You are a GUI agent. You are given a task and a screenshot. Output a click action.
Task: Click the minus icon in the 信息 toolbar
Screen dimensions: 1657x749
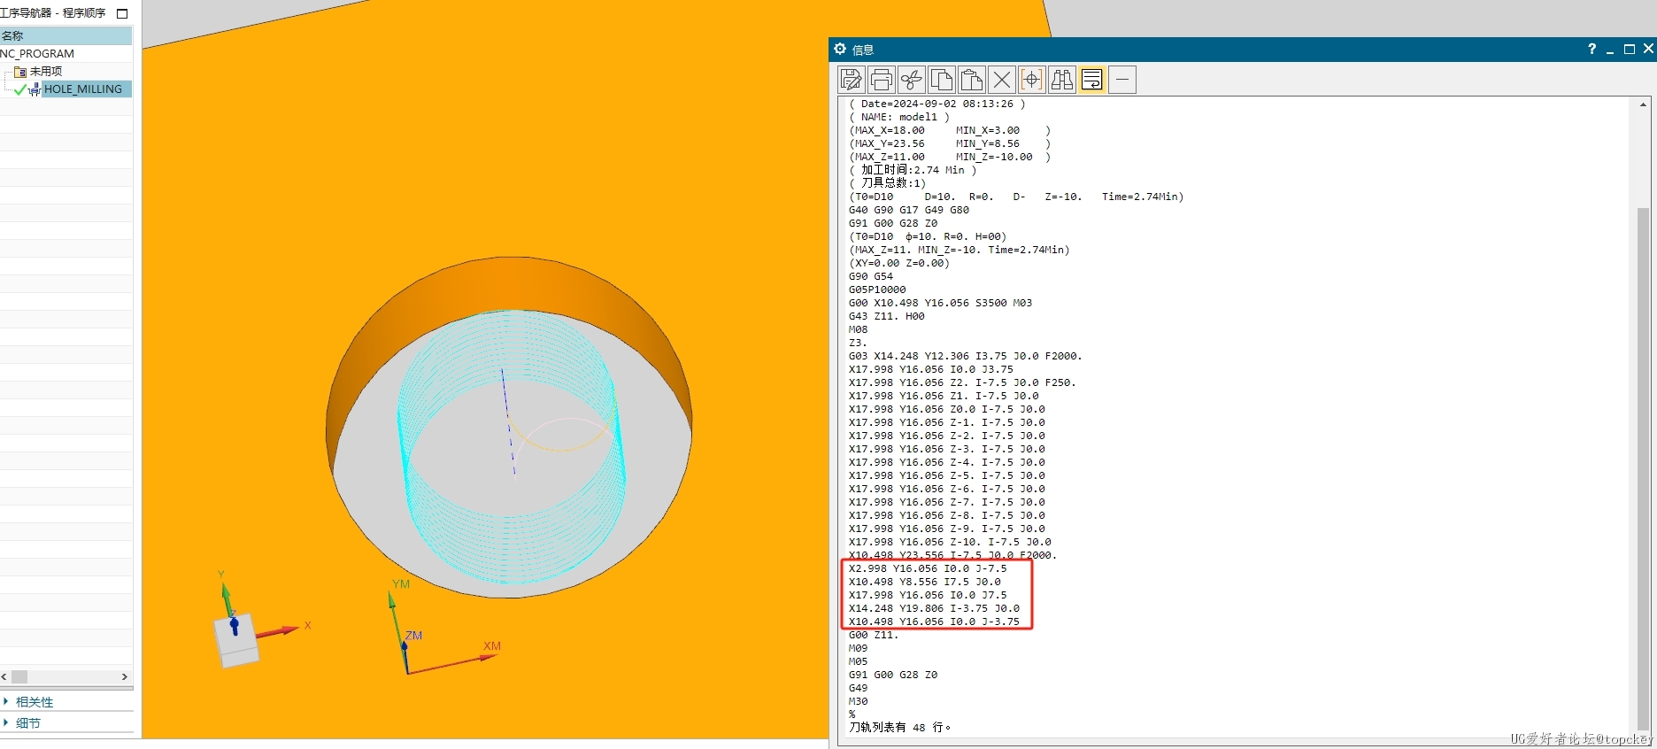(x=1121, y=80)
